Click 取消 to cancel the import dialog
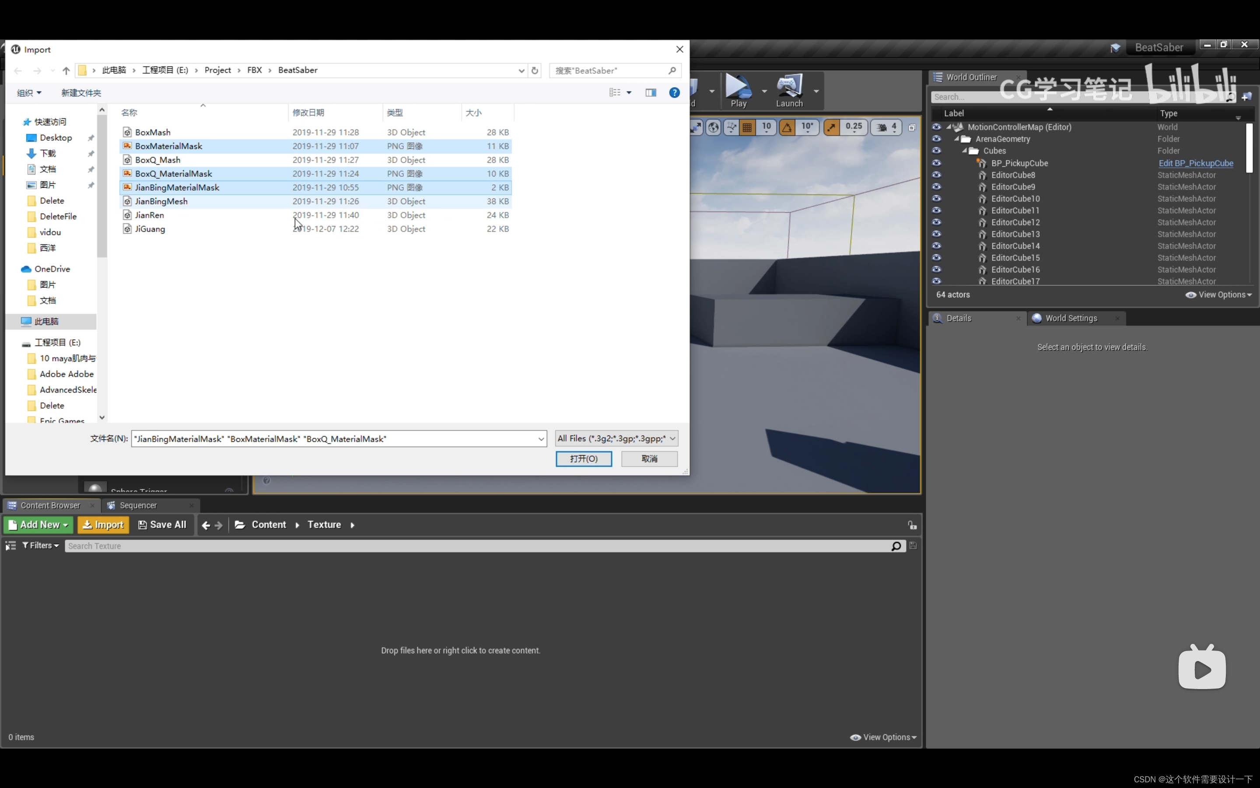Viewport: 1260px width, 788px height. (x=650, y=458)
